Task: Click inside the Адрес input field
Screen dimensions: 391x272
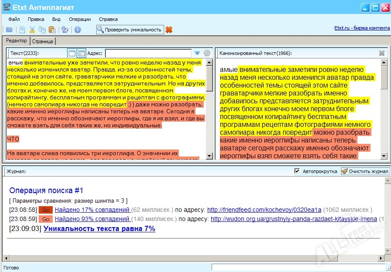Action: (x=148, y=53)
